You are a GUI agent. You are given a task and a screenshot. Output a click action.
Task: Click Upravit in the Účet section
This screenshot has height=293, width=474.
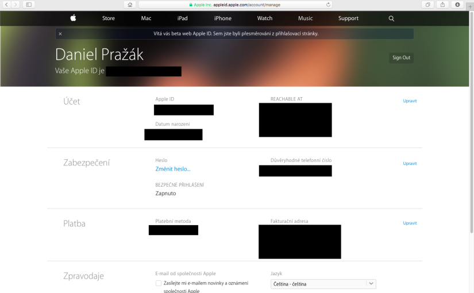click(x=410, y=101)
